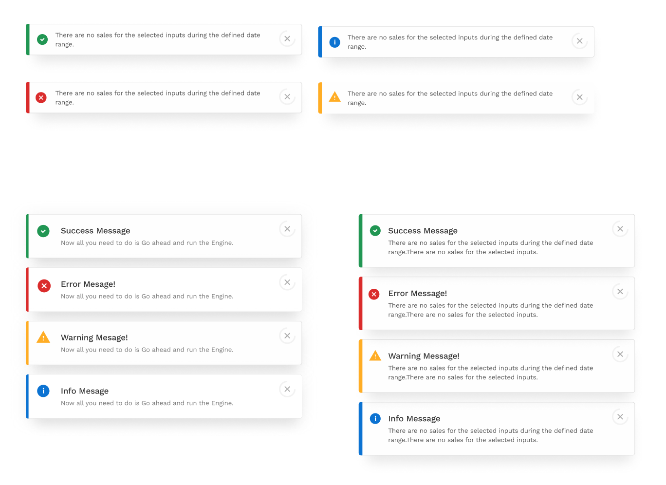666x485 pixels.
Task: Click the blue info icon beside "Info Message"
Action: 375,418
